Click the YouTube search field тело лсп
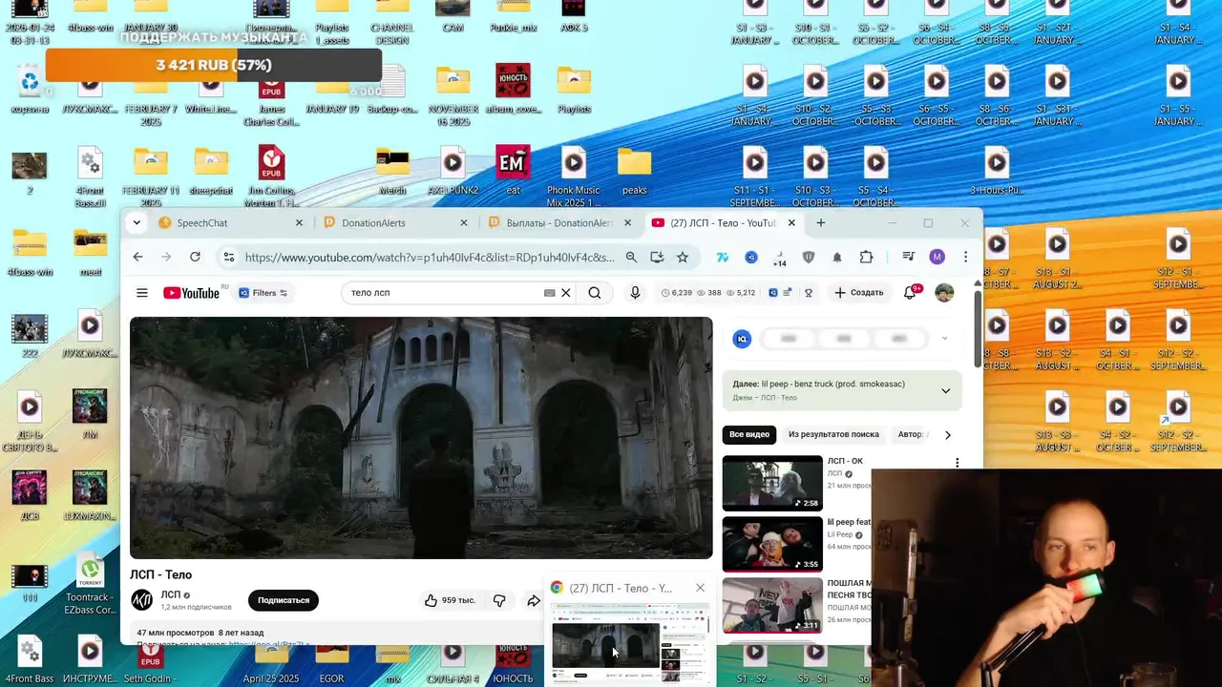The width and height of the screenshot is (1222, 687). 444,293
